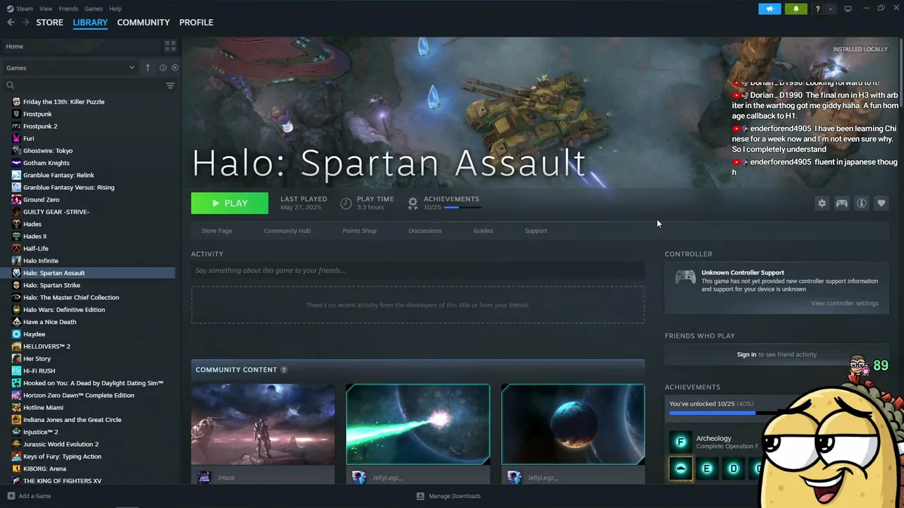Open game settings gear icon
Screen dimensions: 904x508
[x=822, y=203]
